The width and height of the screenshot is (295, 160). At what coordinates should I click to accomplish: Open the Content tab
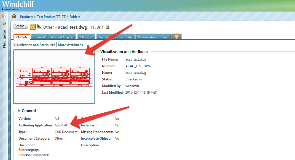(39, 37)
